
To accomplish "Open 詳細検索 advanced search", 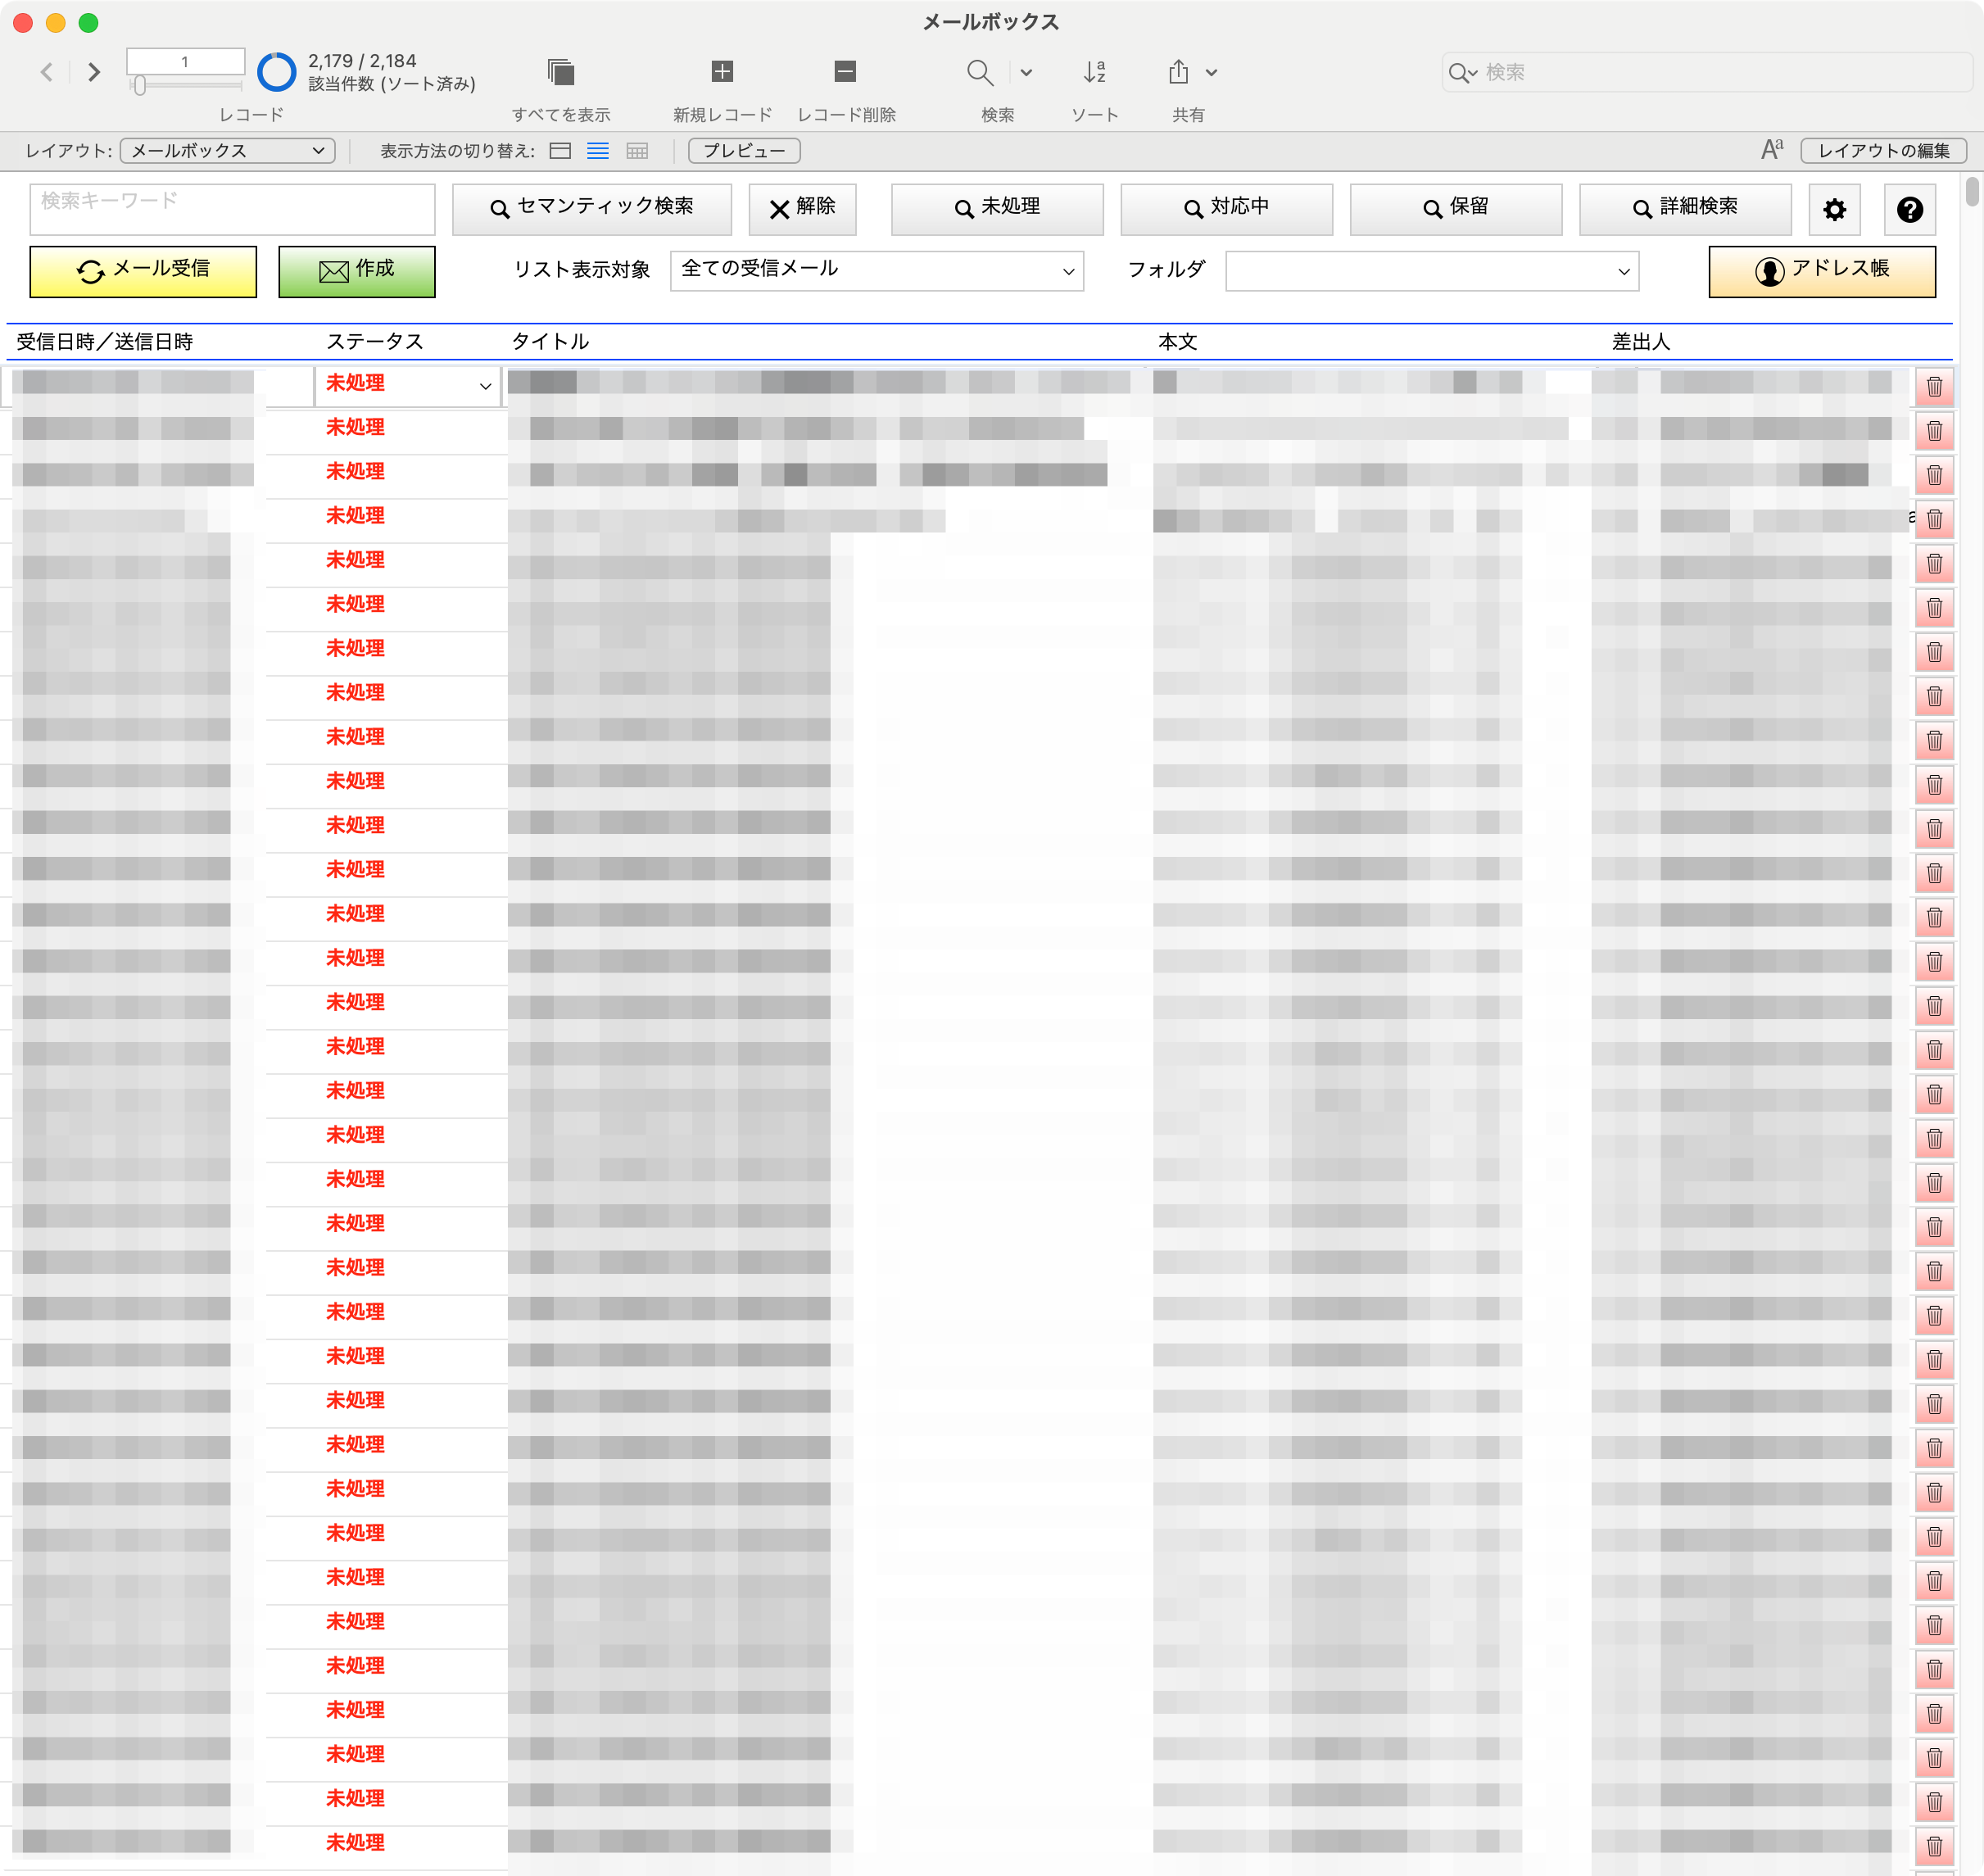I will click(1685, 209).
